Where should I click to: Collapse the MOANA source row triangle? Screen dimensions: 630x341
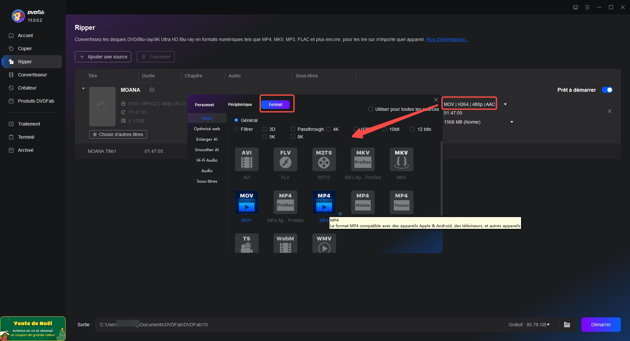(83, 89)
